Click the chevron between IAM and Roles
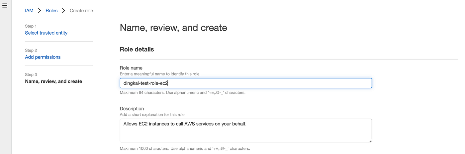 [x=40, y=11]
